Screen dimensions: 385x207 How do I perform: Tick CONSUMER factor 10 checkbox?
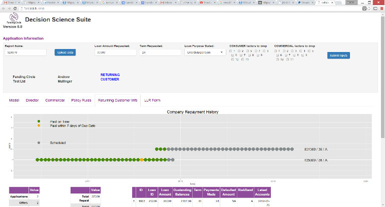(232, 59)
